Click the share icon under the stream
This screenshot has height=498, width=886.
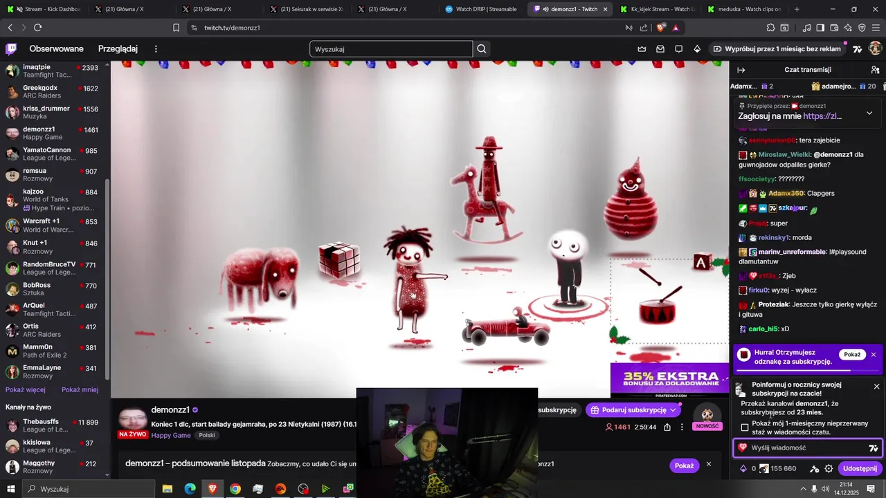click(x=667, y=427)
